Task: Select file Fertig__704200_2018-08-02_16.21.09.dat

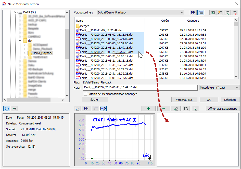Action: 107,39
